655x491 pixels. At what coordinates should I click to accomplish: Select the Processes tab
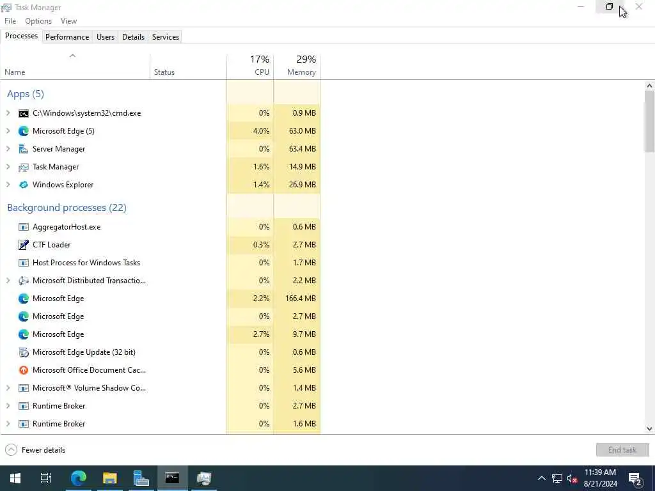click(x=21, y=36)
